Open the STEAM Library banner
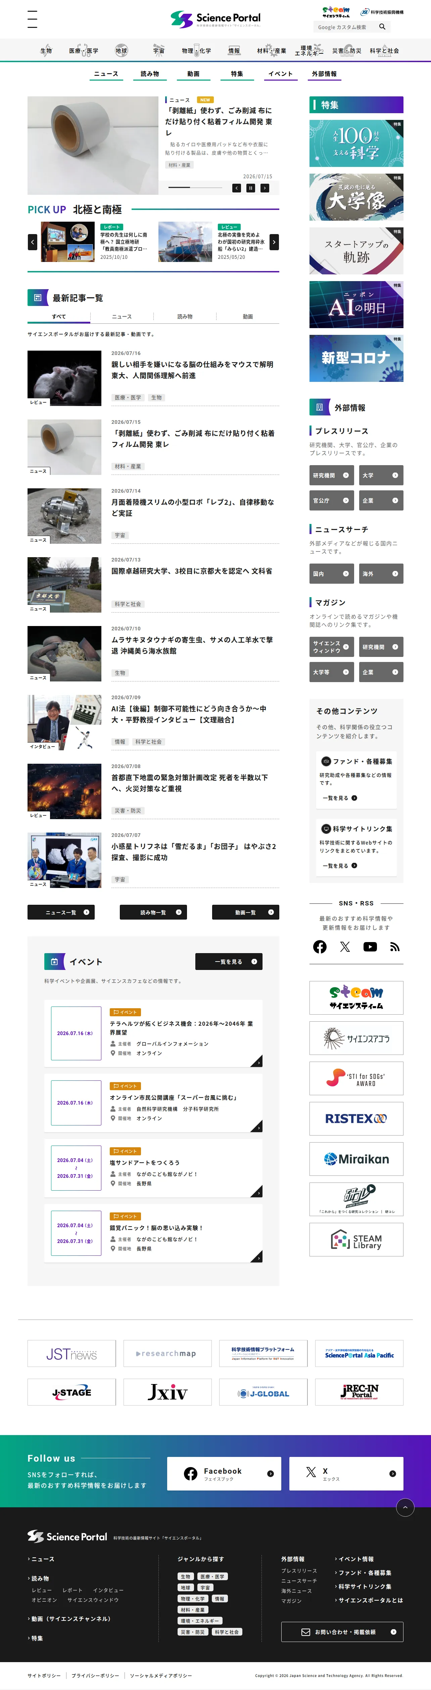Viewport: 431px width, 1690px height. coord(356,1239)
